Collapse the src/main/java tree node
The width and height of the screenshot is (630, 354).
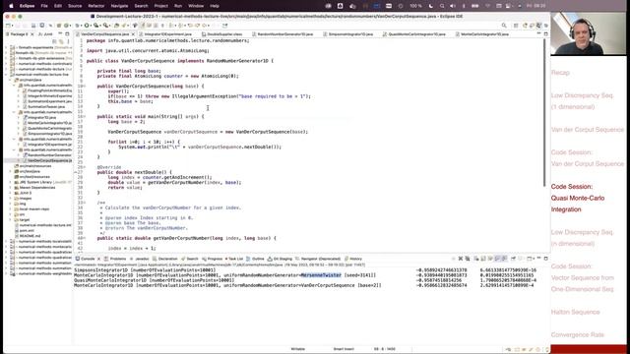[x=11, y=80]
